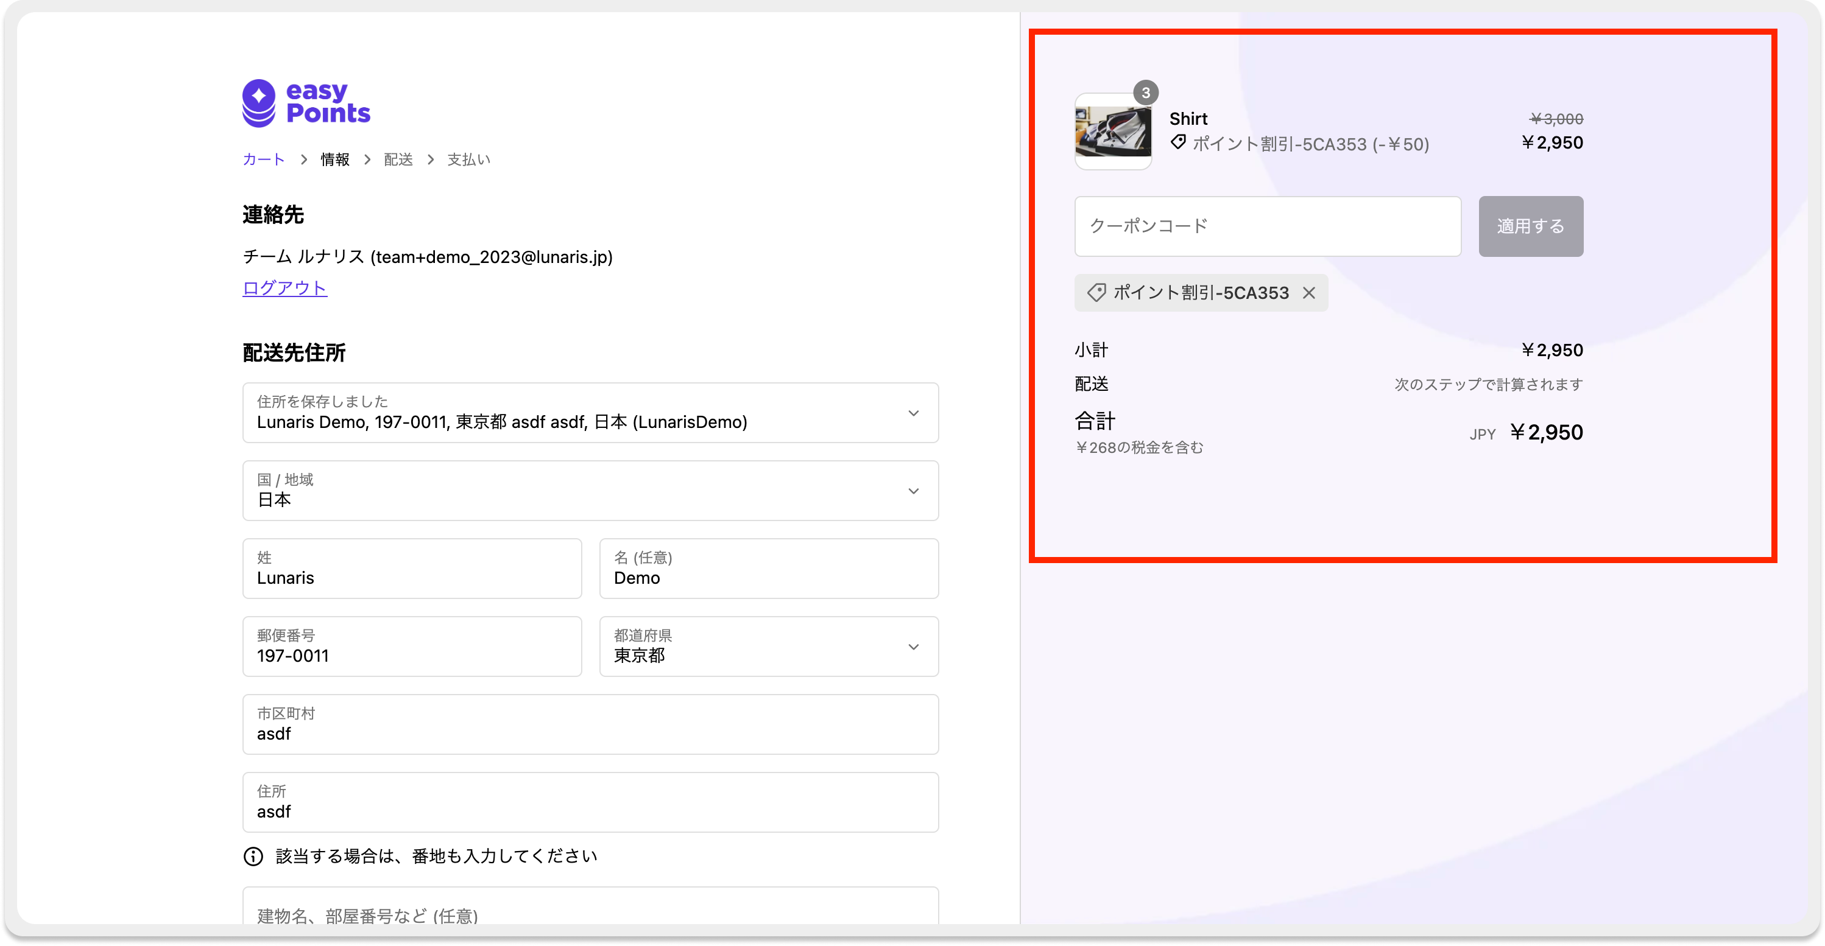
Task: Click the Shirt product thumbnail
Action: point(1113,131)
